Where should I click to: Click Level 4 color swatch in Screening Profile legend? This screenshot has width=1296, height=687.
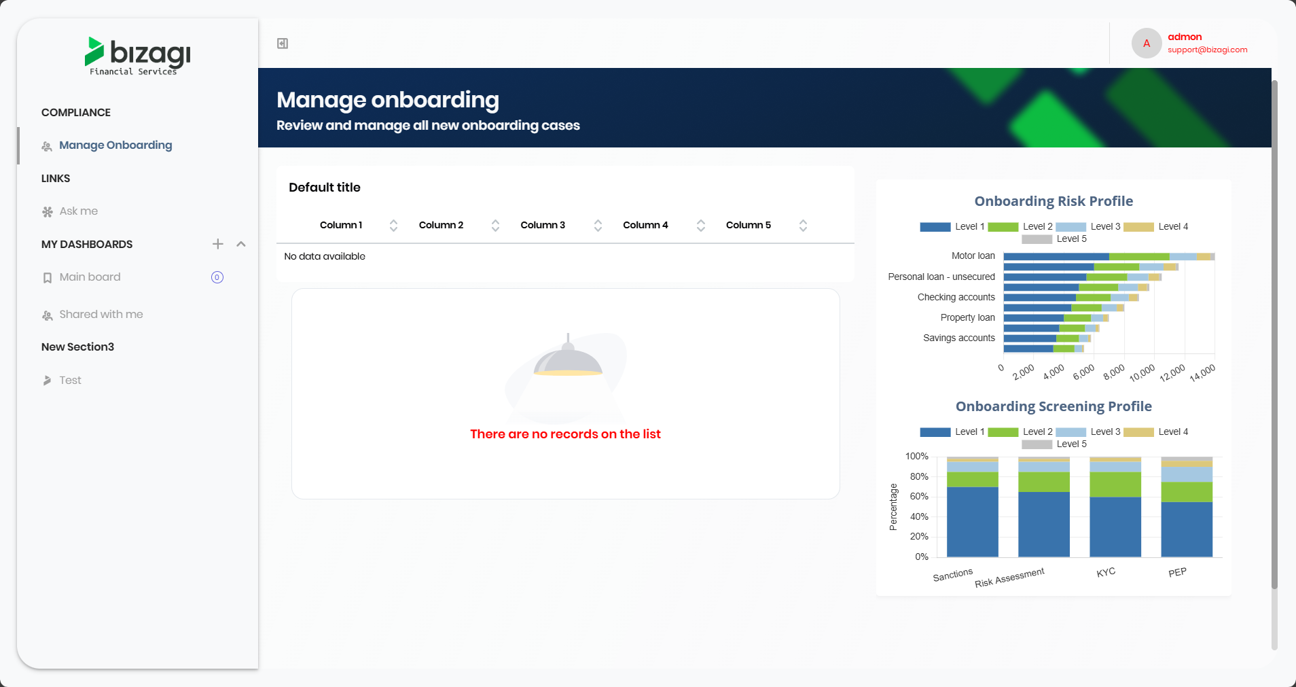click(x=1138, y=432)
